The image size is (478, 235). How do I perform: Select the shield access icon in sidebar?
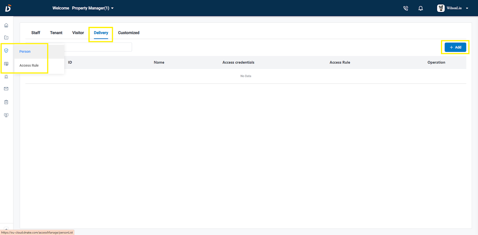click(x=6, y=51)
